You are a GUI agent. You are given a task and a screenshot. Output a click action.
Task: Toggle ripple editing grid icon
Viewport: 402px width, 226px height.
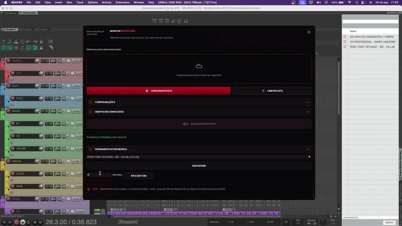(x=16, y=48)
